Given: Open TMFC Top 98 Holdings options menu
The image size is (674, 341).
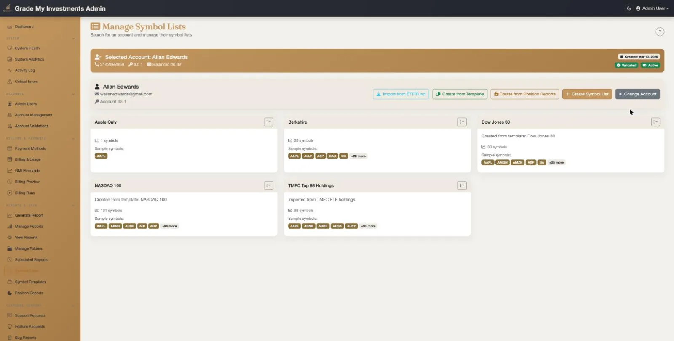Looking at the screenshot, I should click(462, 185).
